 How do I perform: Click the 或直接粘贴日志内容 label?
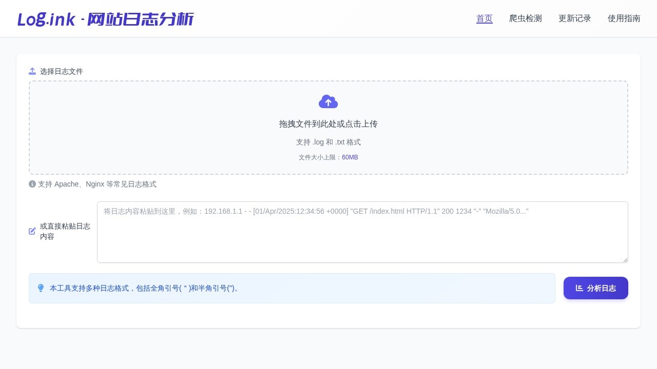65,231
